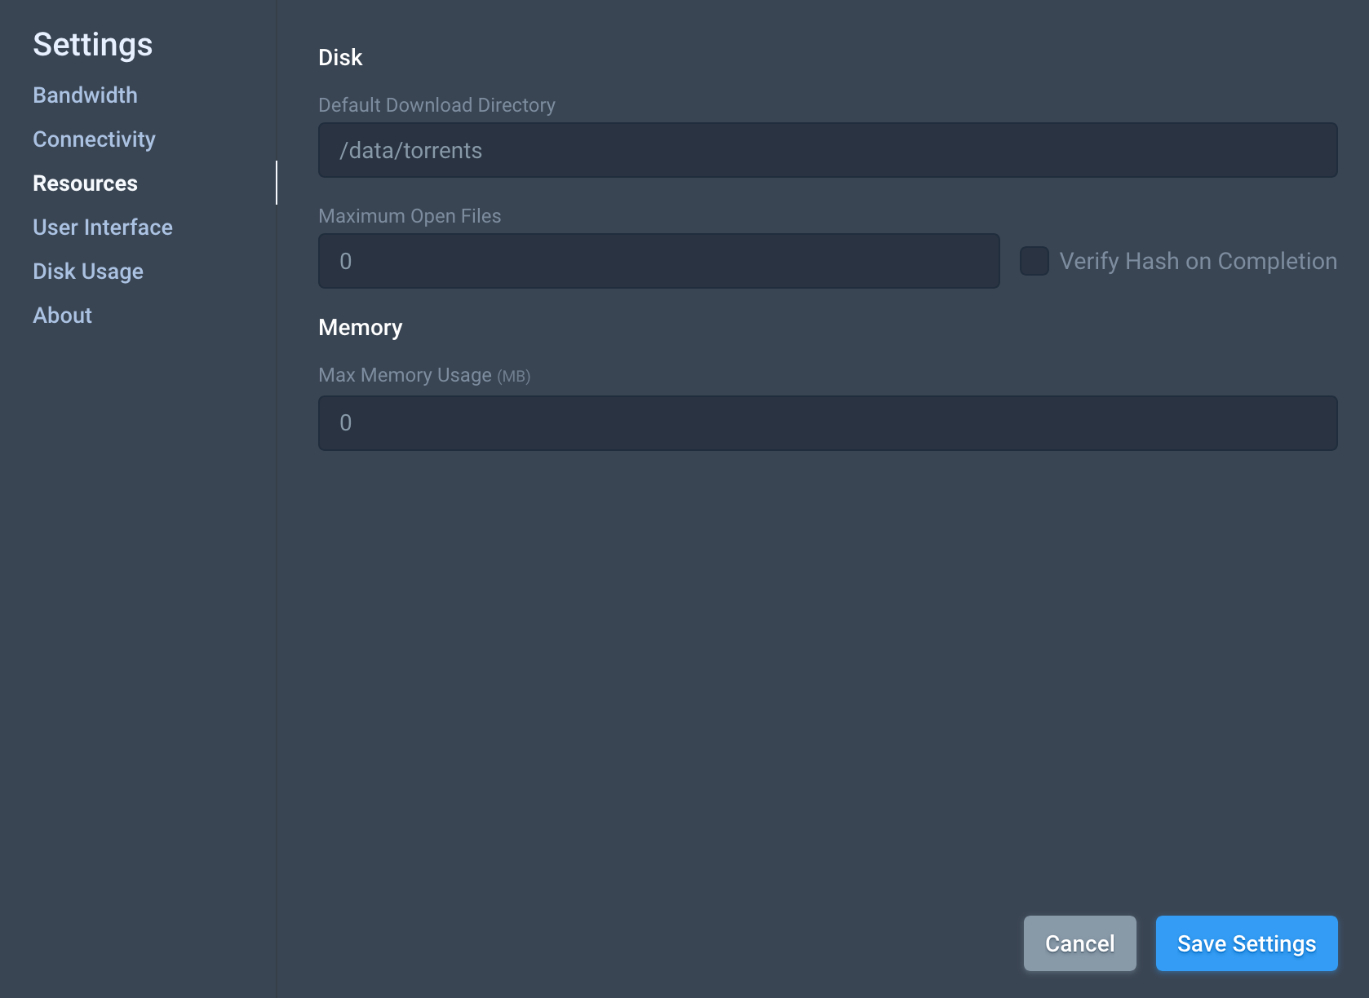Viewport: 1369px width, 998px height.
Task: Click the Memory section heading
Action: pos(360,328)
